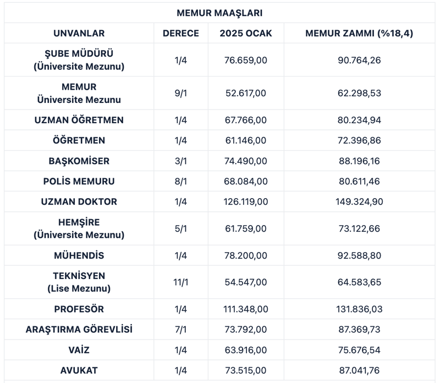Click the ÖĞRETMEN salary value 61.146,00

(x=246, y=140)
